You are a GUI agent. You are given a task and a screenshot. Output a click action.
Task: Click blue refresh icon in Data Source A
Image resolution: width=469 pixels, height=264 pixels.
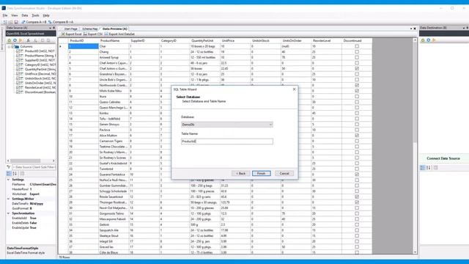[x=15, y=40]
